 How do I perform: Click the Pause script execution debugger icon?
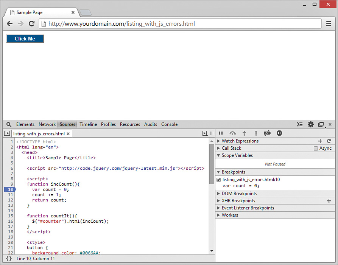click(x=221, y=133)
